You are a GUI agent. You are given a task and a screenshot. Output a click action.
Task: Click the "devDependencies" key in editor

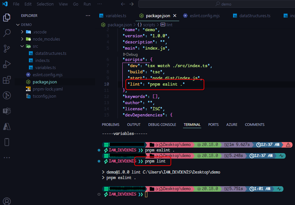coord(144,115)
